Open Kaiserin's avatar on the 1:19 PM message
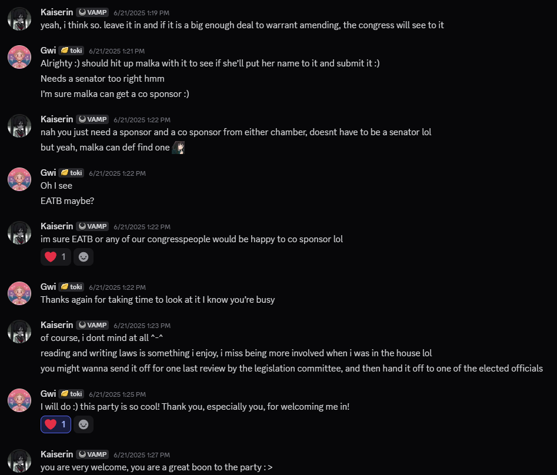Screen dimensions: 557x475 (x=19, y=19)
